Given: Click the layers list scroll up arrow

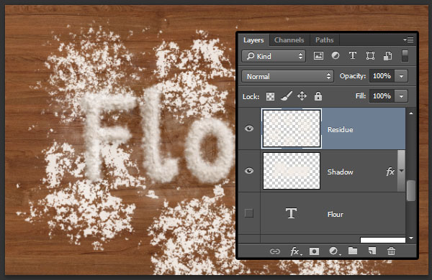Looking at the screenshot, I should pyautogui.click(x=411, y=113).
